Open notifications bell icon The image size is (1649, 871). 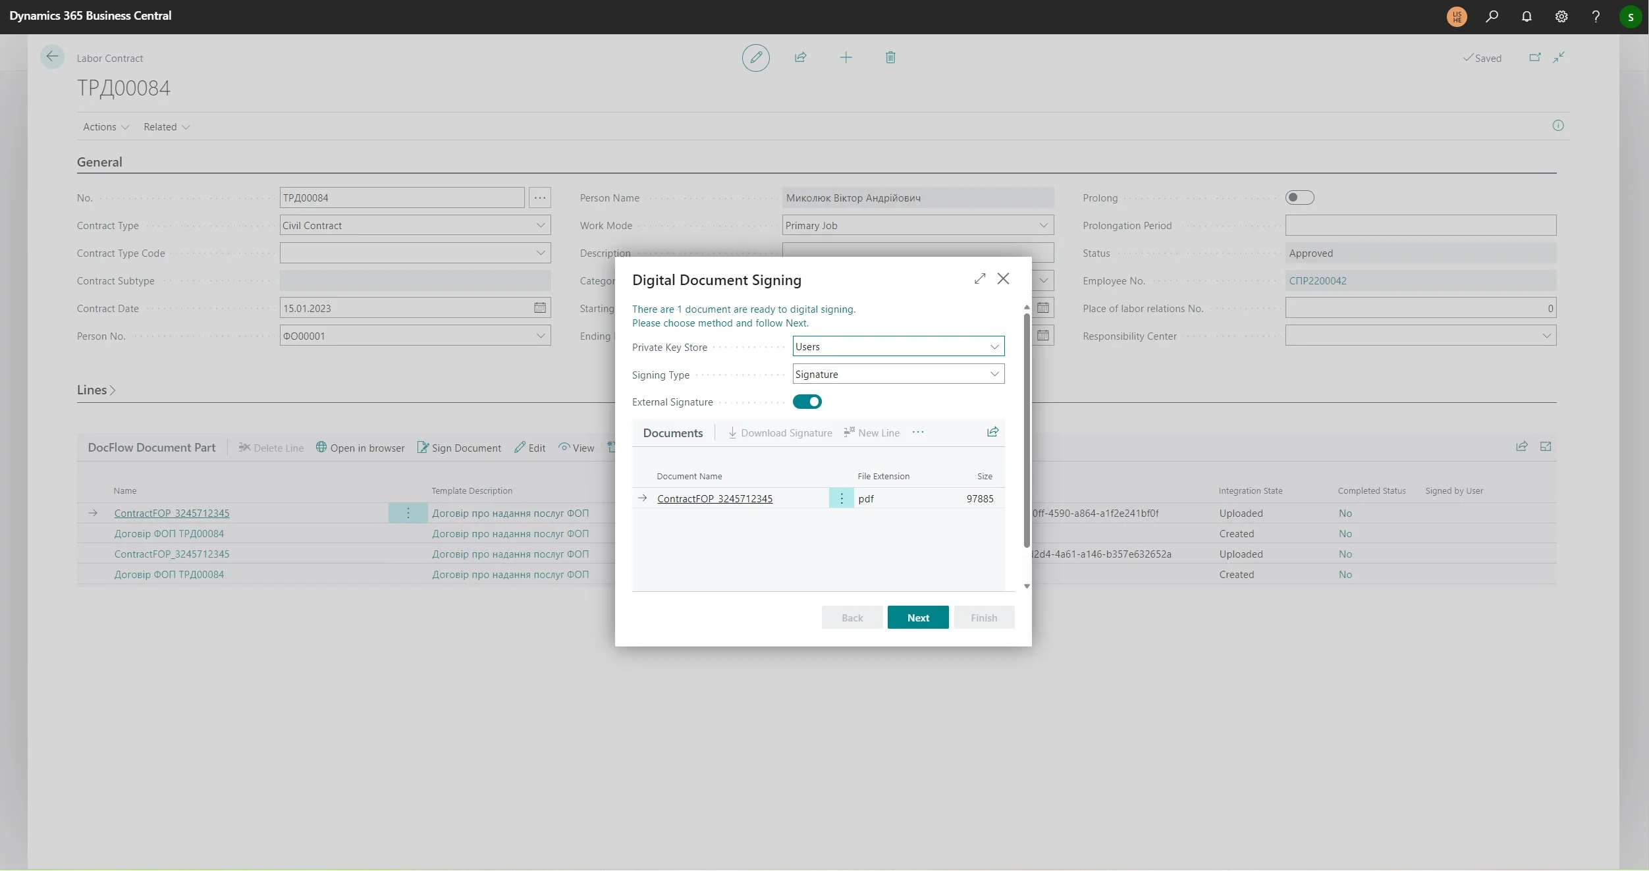(x=1527, y=16)
